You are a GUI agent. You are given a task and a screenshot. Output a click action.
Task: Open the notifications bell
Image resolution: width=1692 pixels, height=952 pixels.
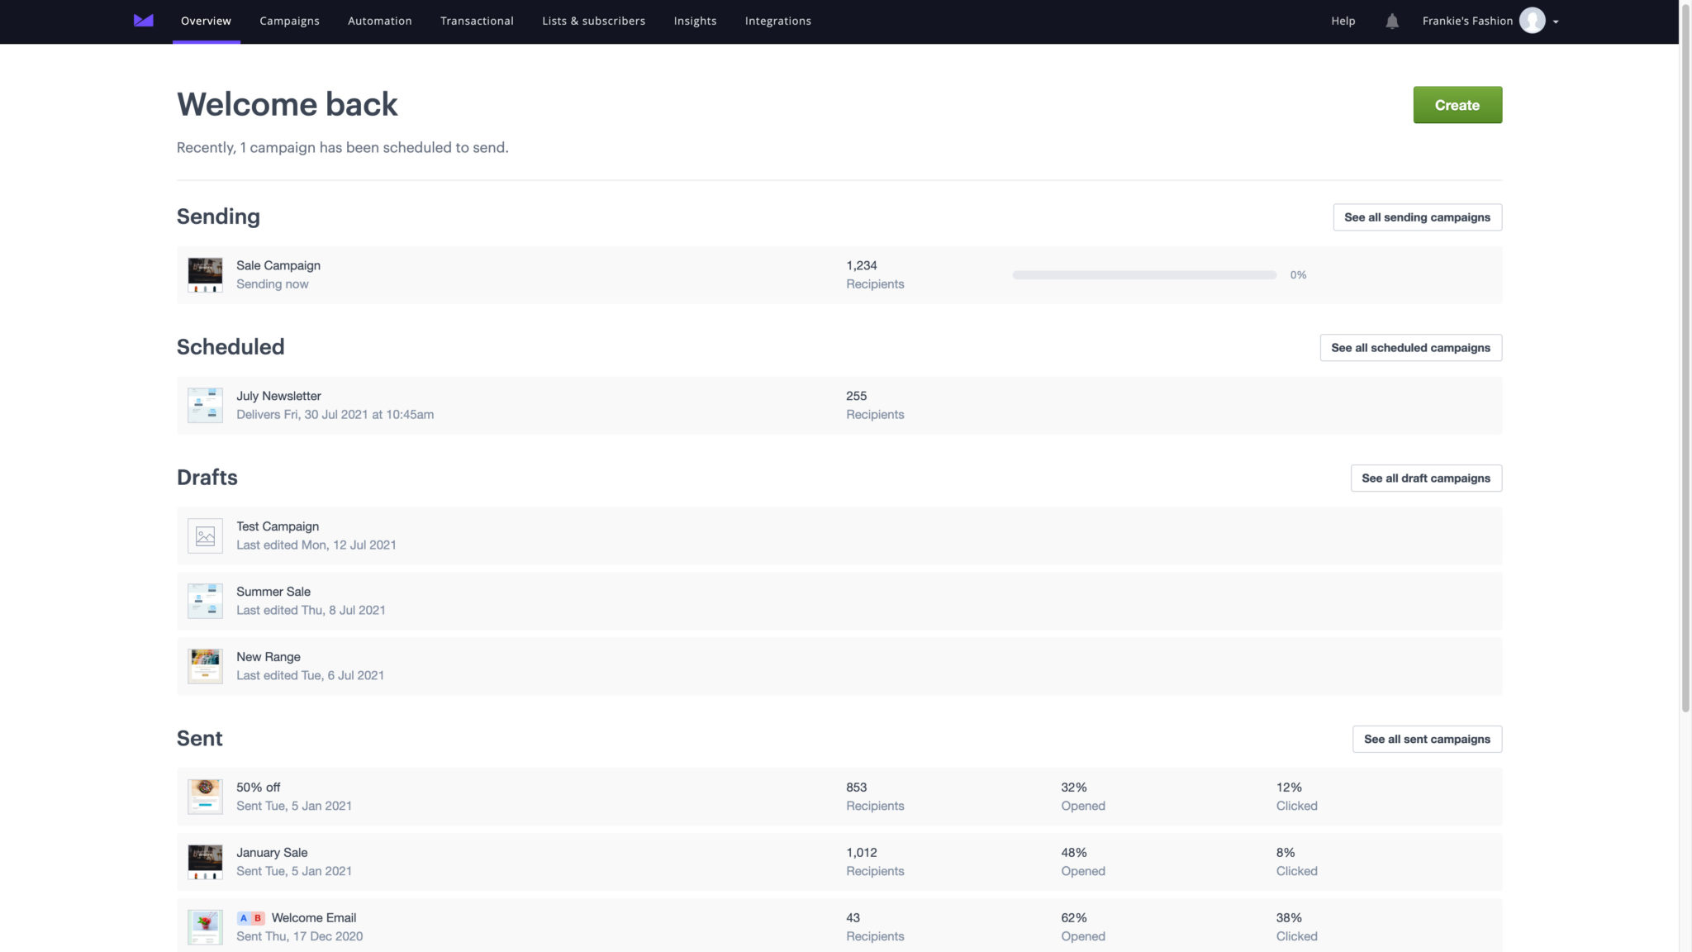[x=1392, y=21]
